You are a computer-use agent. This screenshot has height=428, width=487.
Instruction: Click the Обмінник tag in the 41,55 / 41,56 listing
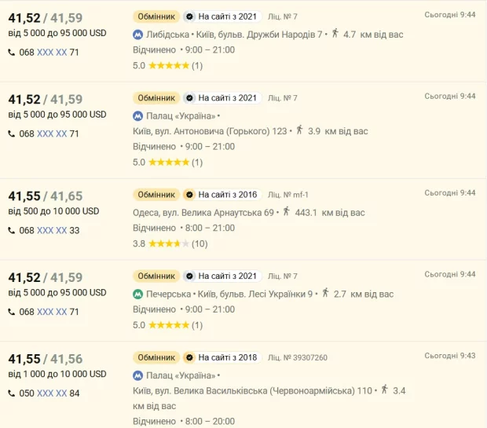tap(156, 358)
